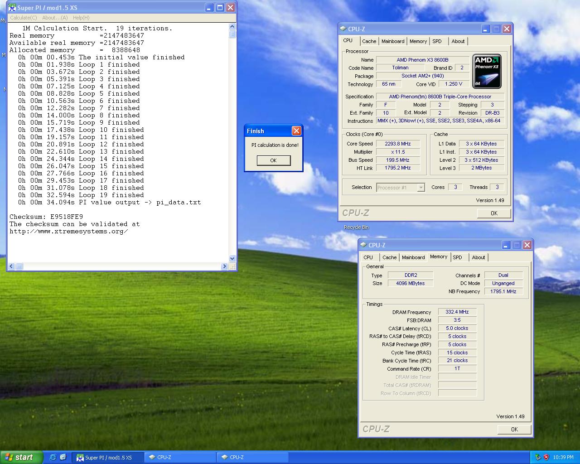This screenshot has height=464, width=580.
Task: Maximize the Super PI window
Action: point(220,8)
